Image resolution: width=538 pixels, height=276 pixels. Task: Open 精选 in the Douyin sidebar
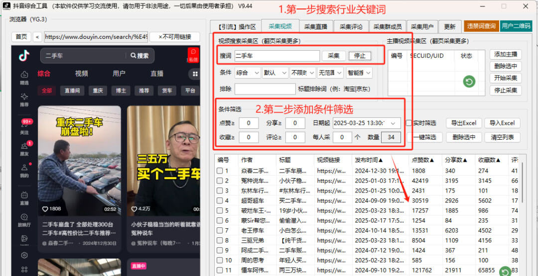24,78
